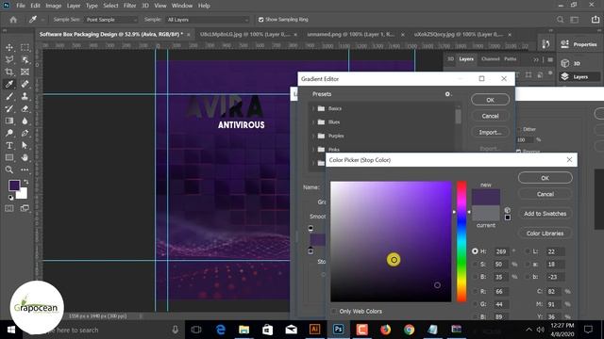The height and width of the screenshot is (339, 604).
Task: Click OK in the Color Picker
Action: coord(545,178)
